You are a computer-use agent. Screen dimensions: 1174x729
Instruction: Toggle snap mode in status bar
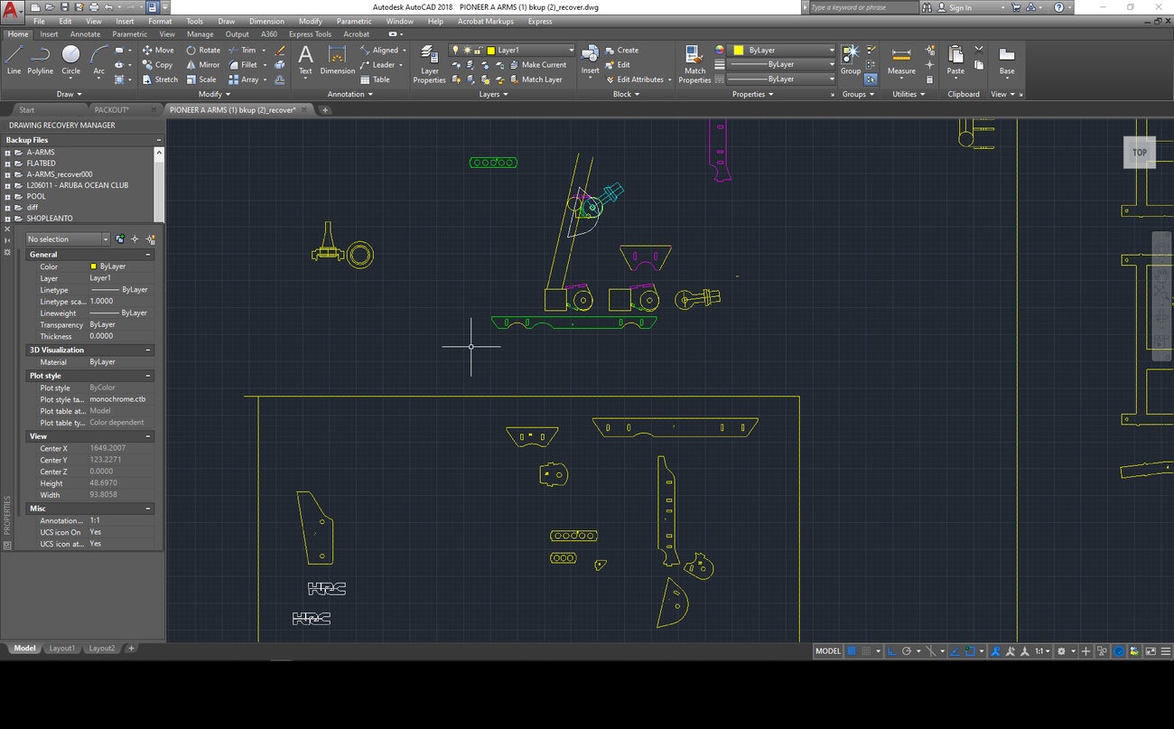point(866,650)
